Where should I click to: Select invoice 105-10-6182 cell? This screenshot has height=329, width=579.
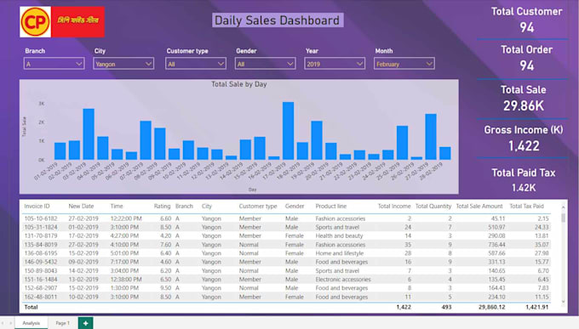41,218
